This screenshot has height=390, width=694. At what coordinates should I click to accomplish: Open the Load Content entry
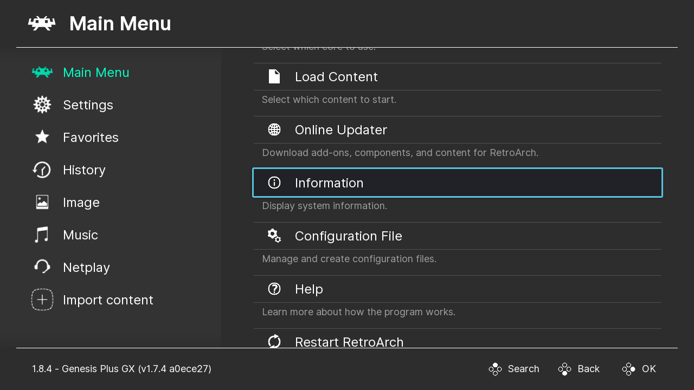click(x=458, y=76)
